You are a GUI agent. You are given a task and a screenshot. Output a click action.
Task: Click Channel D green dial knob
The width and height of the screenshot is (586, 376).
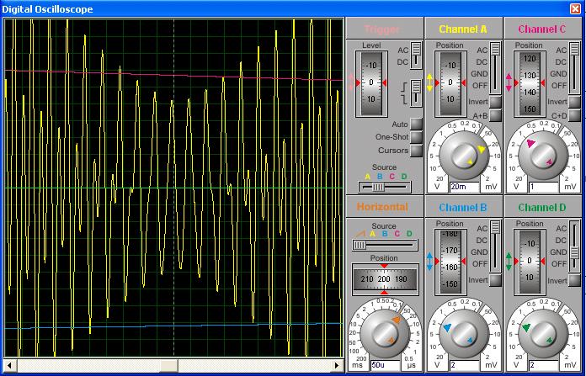(x=543, y=334)
